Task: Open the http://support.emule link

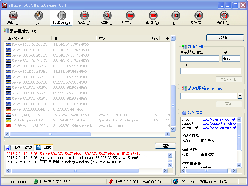Action: pyautogui.click(x=218, y=123)
